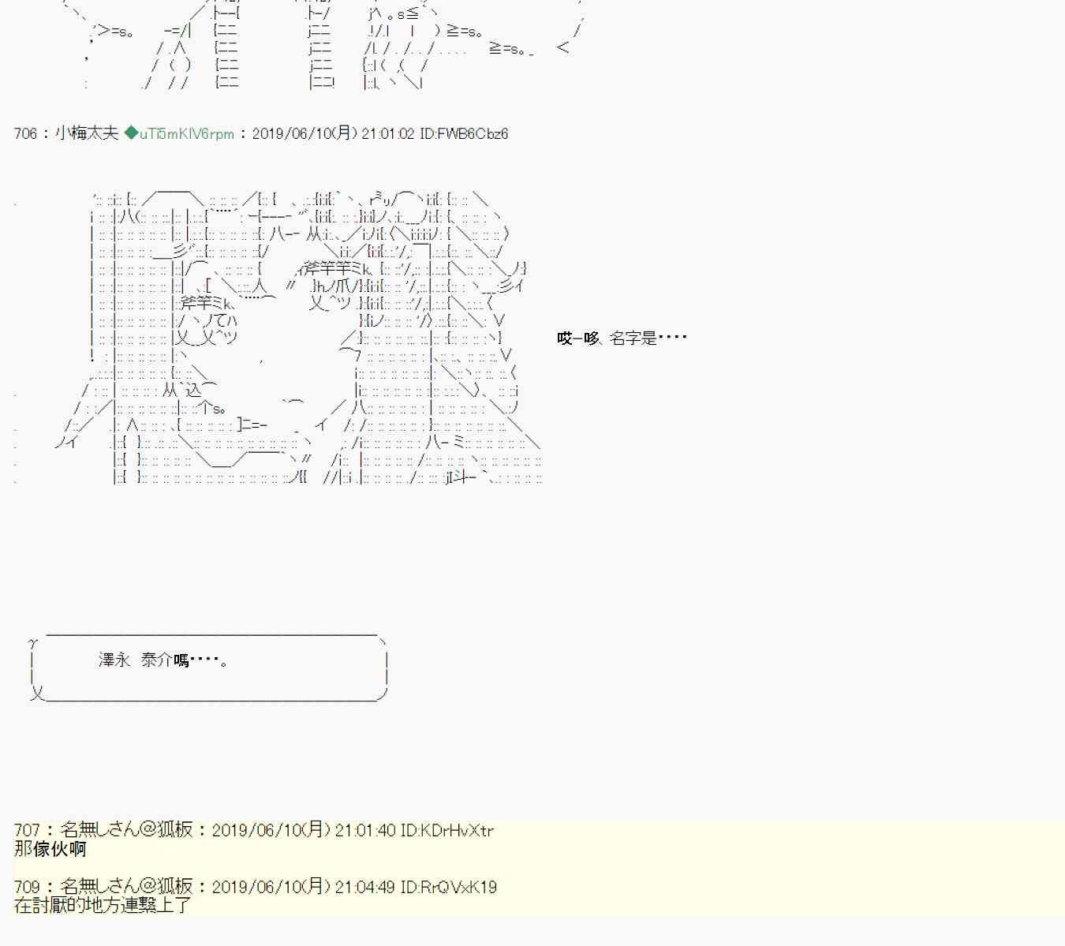Image resolution: width=1065 pixels, height=946 pixels.
Task: Select the 名無しさん@狐板 name on post 709
Action: (126, 887)
